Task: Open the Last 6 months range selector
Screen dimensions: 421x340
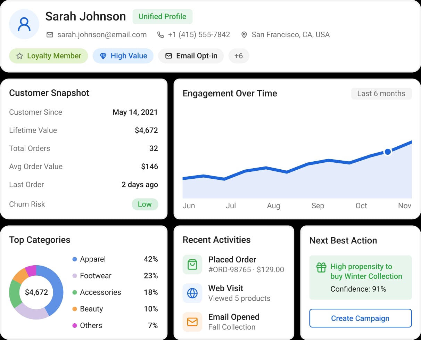Action: pyautogui.click(x=381, y=94)
